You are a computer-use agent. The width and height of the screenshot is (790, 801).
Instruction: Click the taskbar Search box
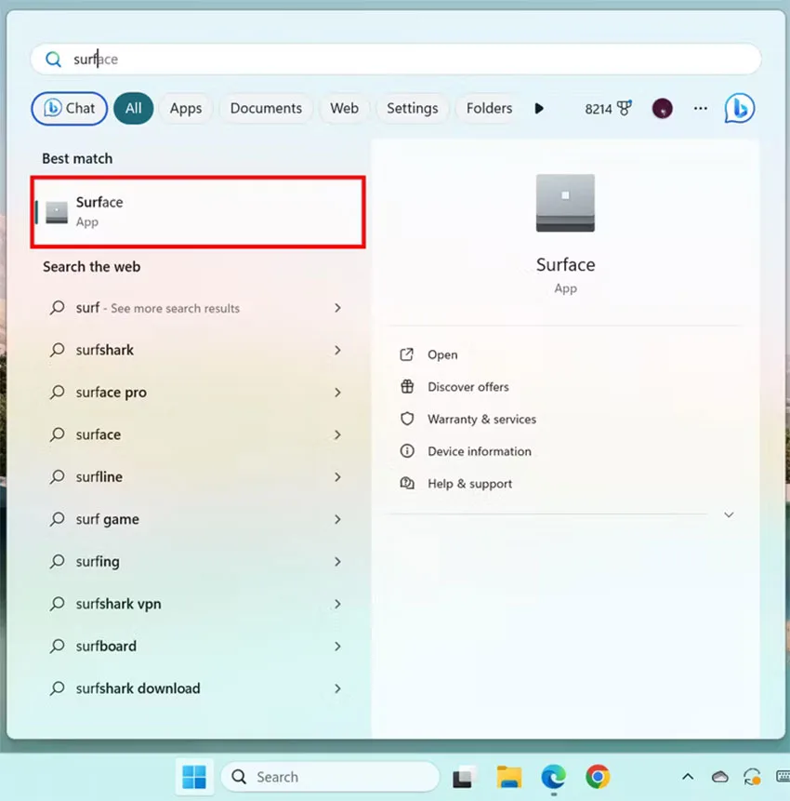coord(330,777)
